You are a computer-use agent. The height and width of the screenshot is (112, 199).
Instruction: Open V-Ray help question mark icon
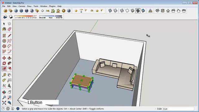(x=32, y=11)
